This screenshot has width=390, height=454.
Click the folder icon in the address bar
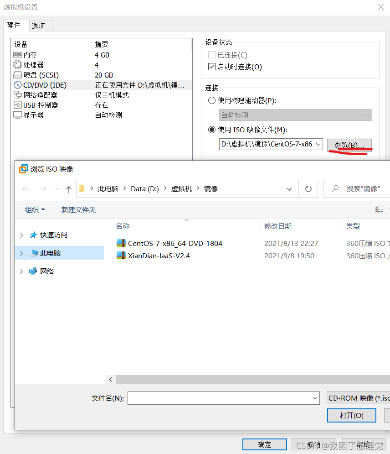click(x=82, y=189)
